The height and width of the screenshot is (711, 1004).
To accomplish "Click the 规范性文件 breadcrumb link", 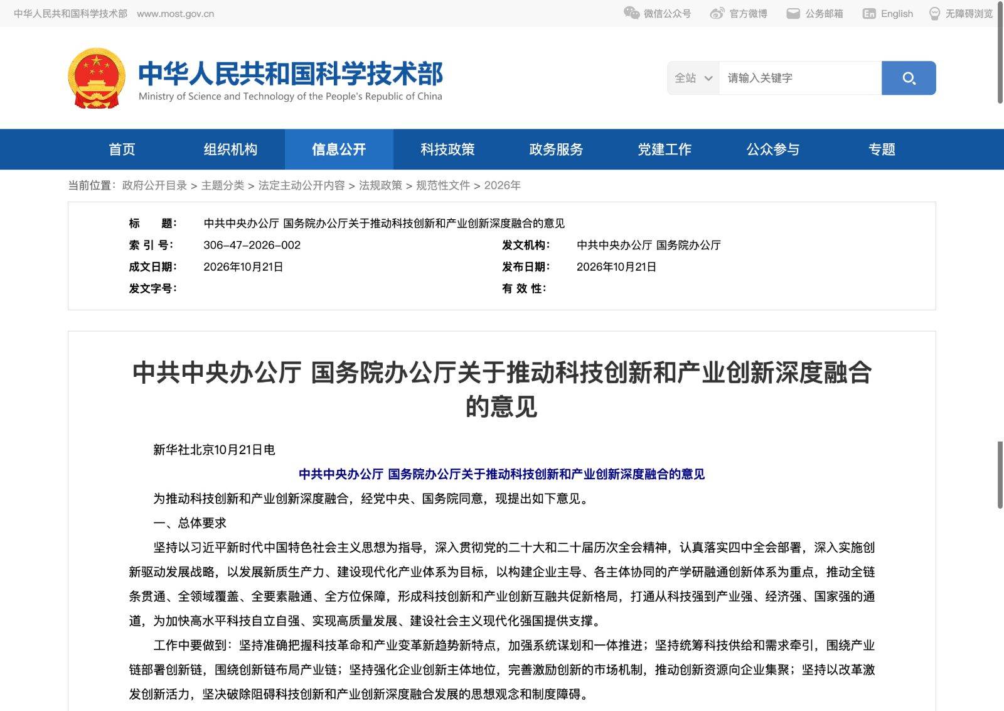I will (x=443, y=185).
